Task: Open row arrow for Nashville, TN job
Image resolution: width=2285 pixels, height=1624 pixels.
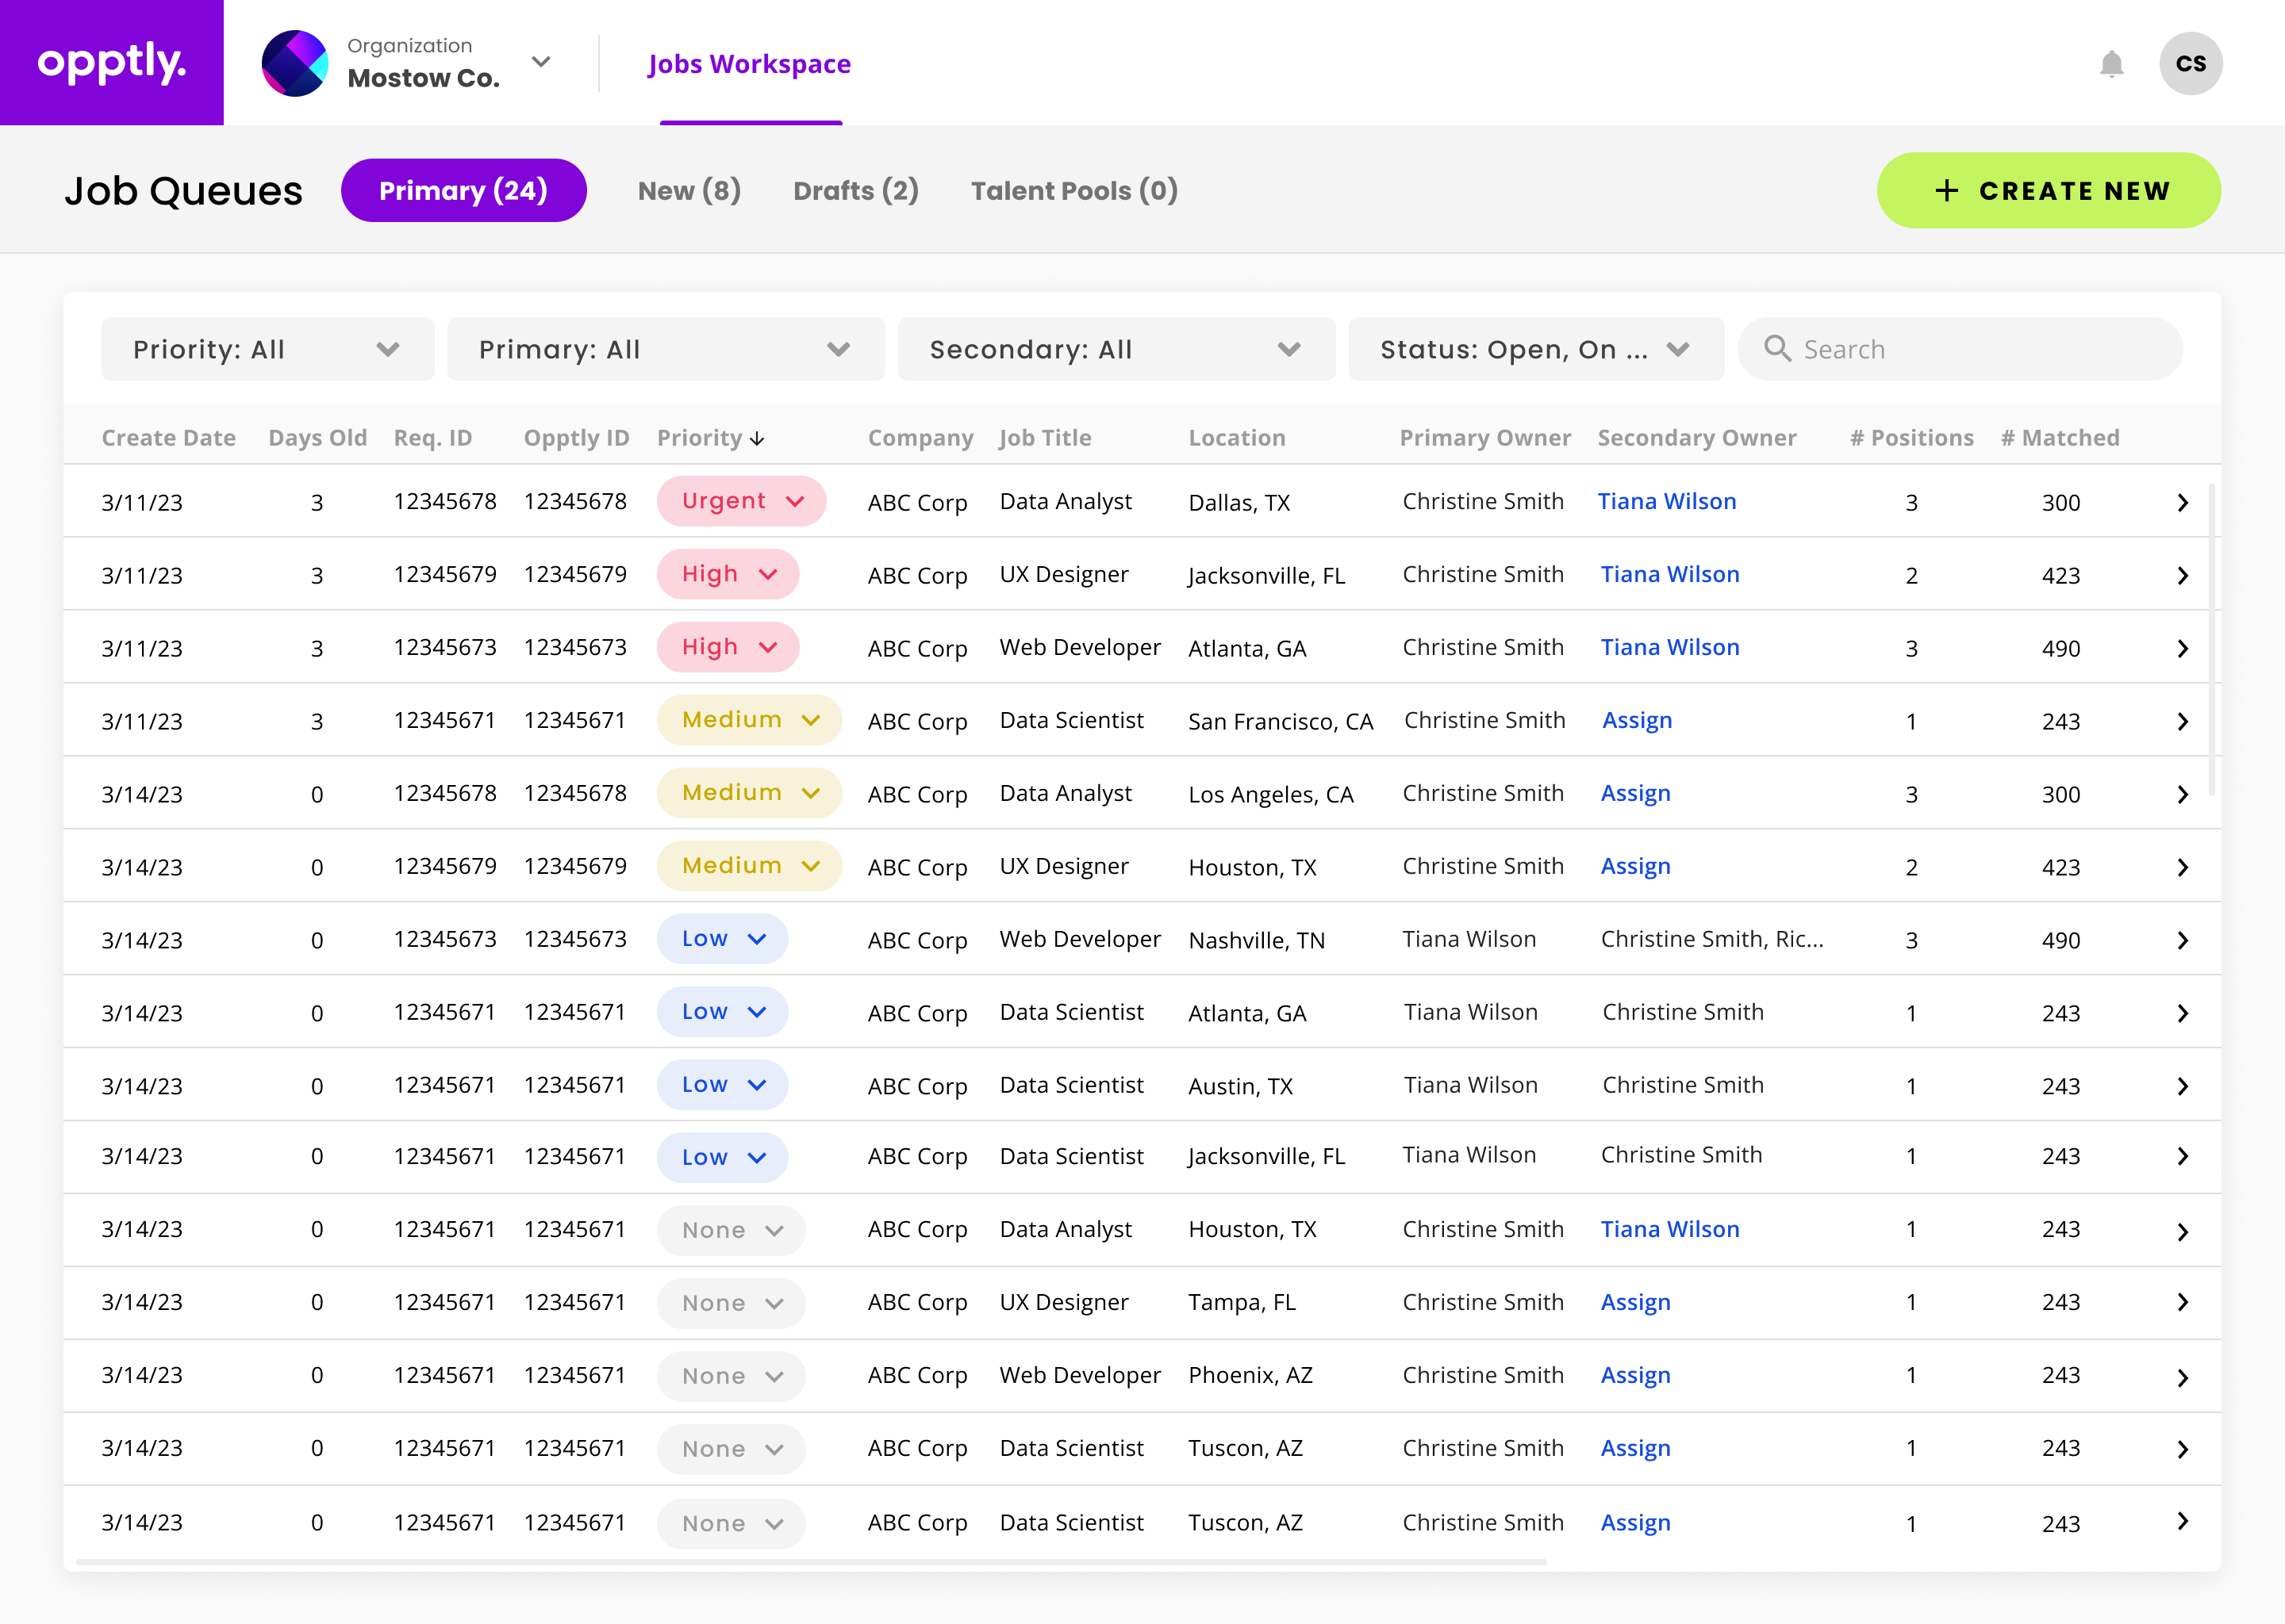Action: (2182, 941)
